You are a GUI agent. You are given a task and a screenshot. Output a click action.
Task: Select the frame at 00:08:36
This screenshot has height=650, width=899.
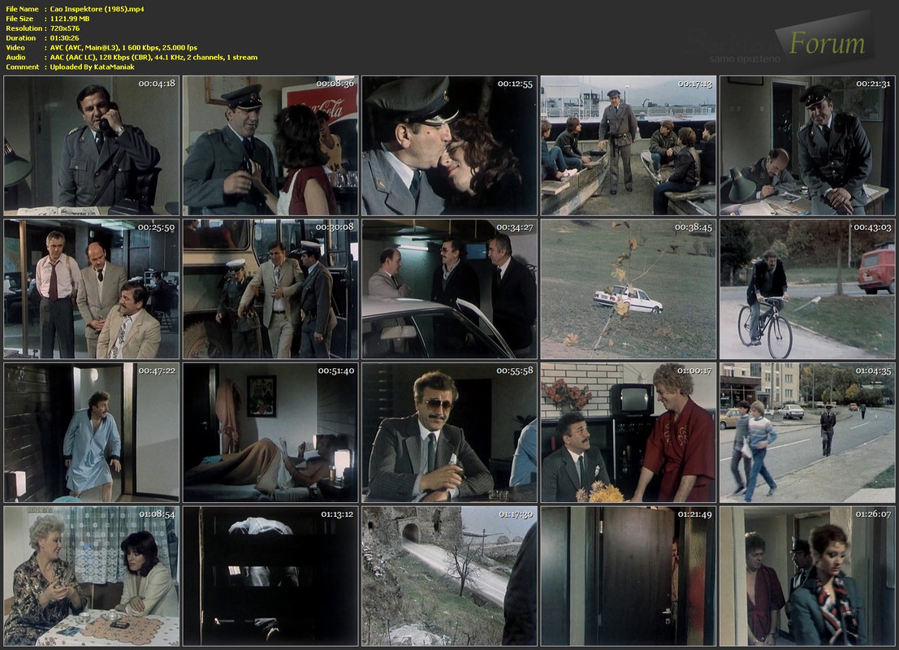pos(270,145)
